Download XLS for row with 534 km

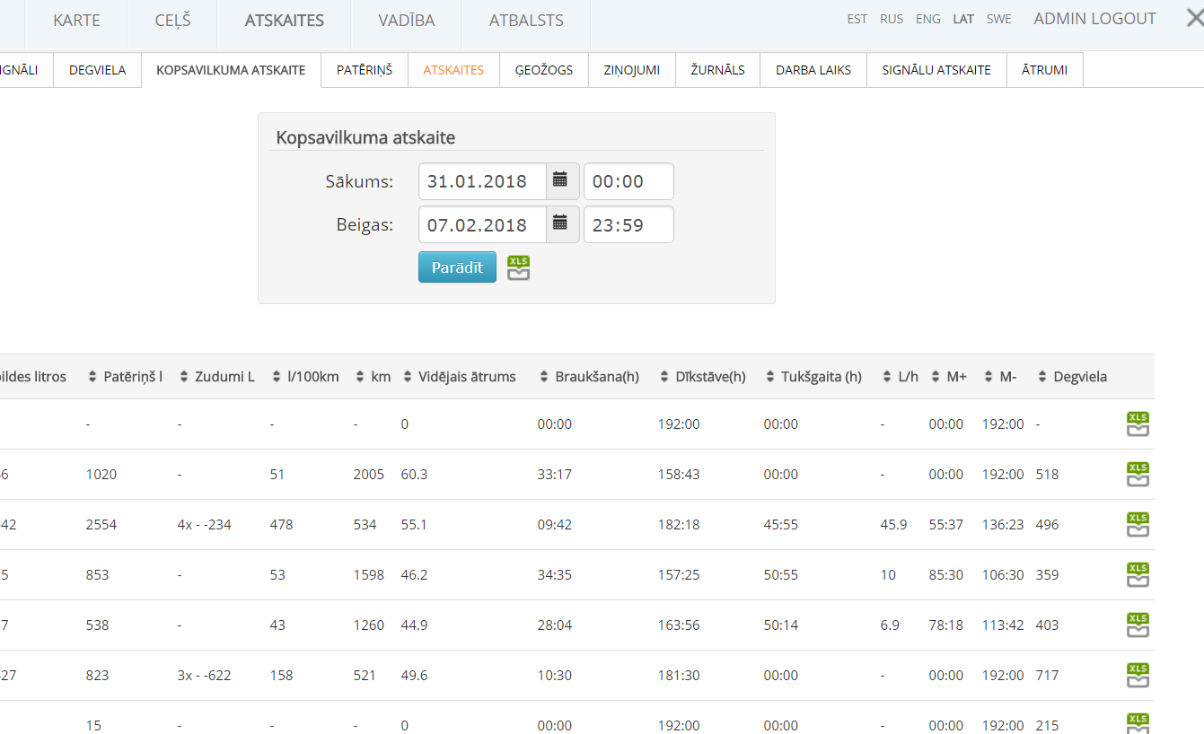pyautogui.click(x=1138, y=524)
